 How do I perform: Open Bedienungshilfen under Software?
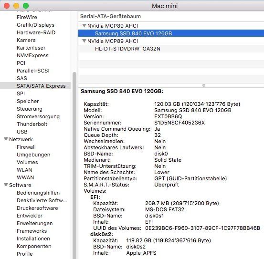[x=38, y=193]
